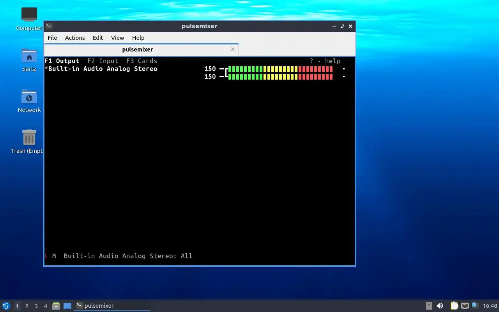Click the red L lock indicator in status line
Image resolution: width=499 pixels, height=312 pixels.
click(46, 256)
